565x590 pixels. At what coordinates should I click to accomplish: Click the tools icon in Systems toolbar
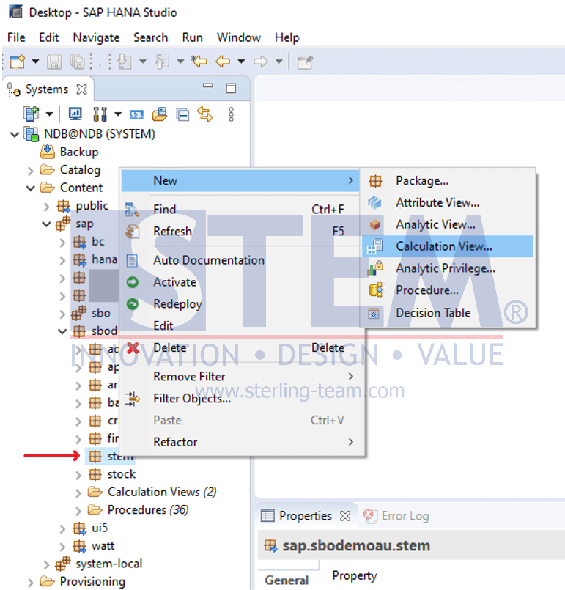pyautogui.click(x=100, y=114)
